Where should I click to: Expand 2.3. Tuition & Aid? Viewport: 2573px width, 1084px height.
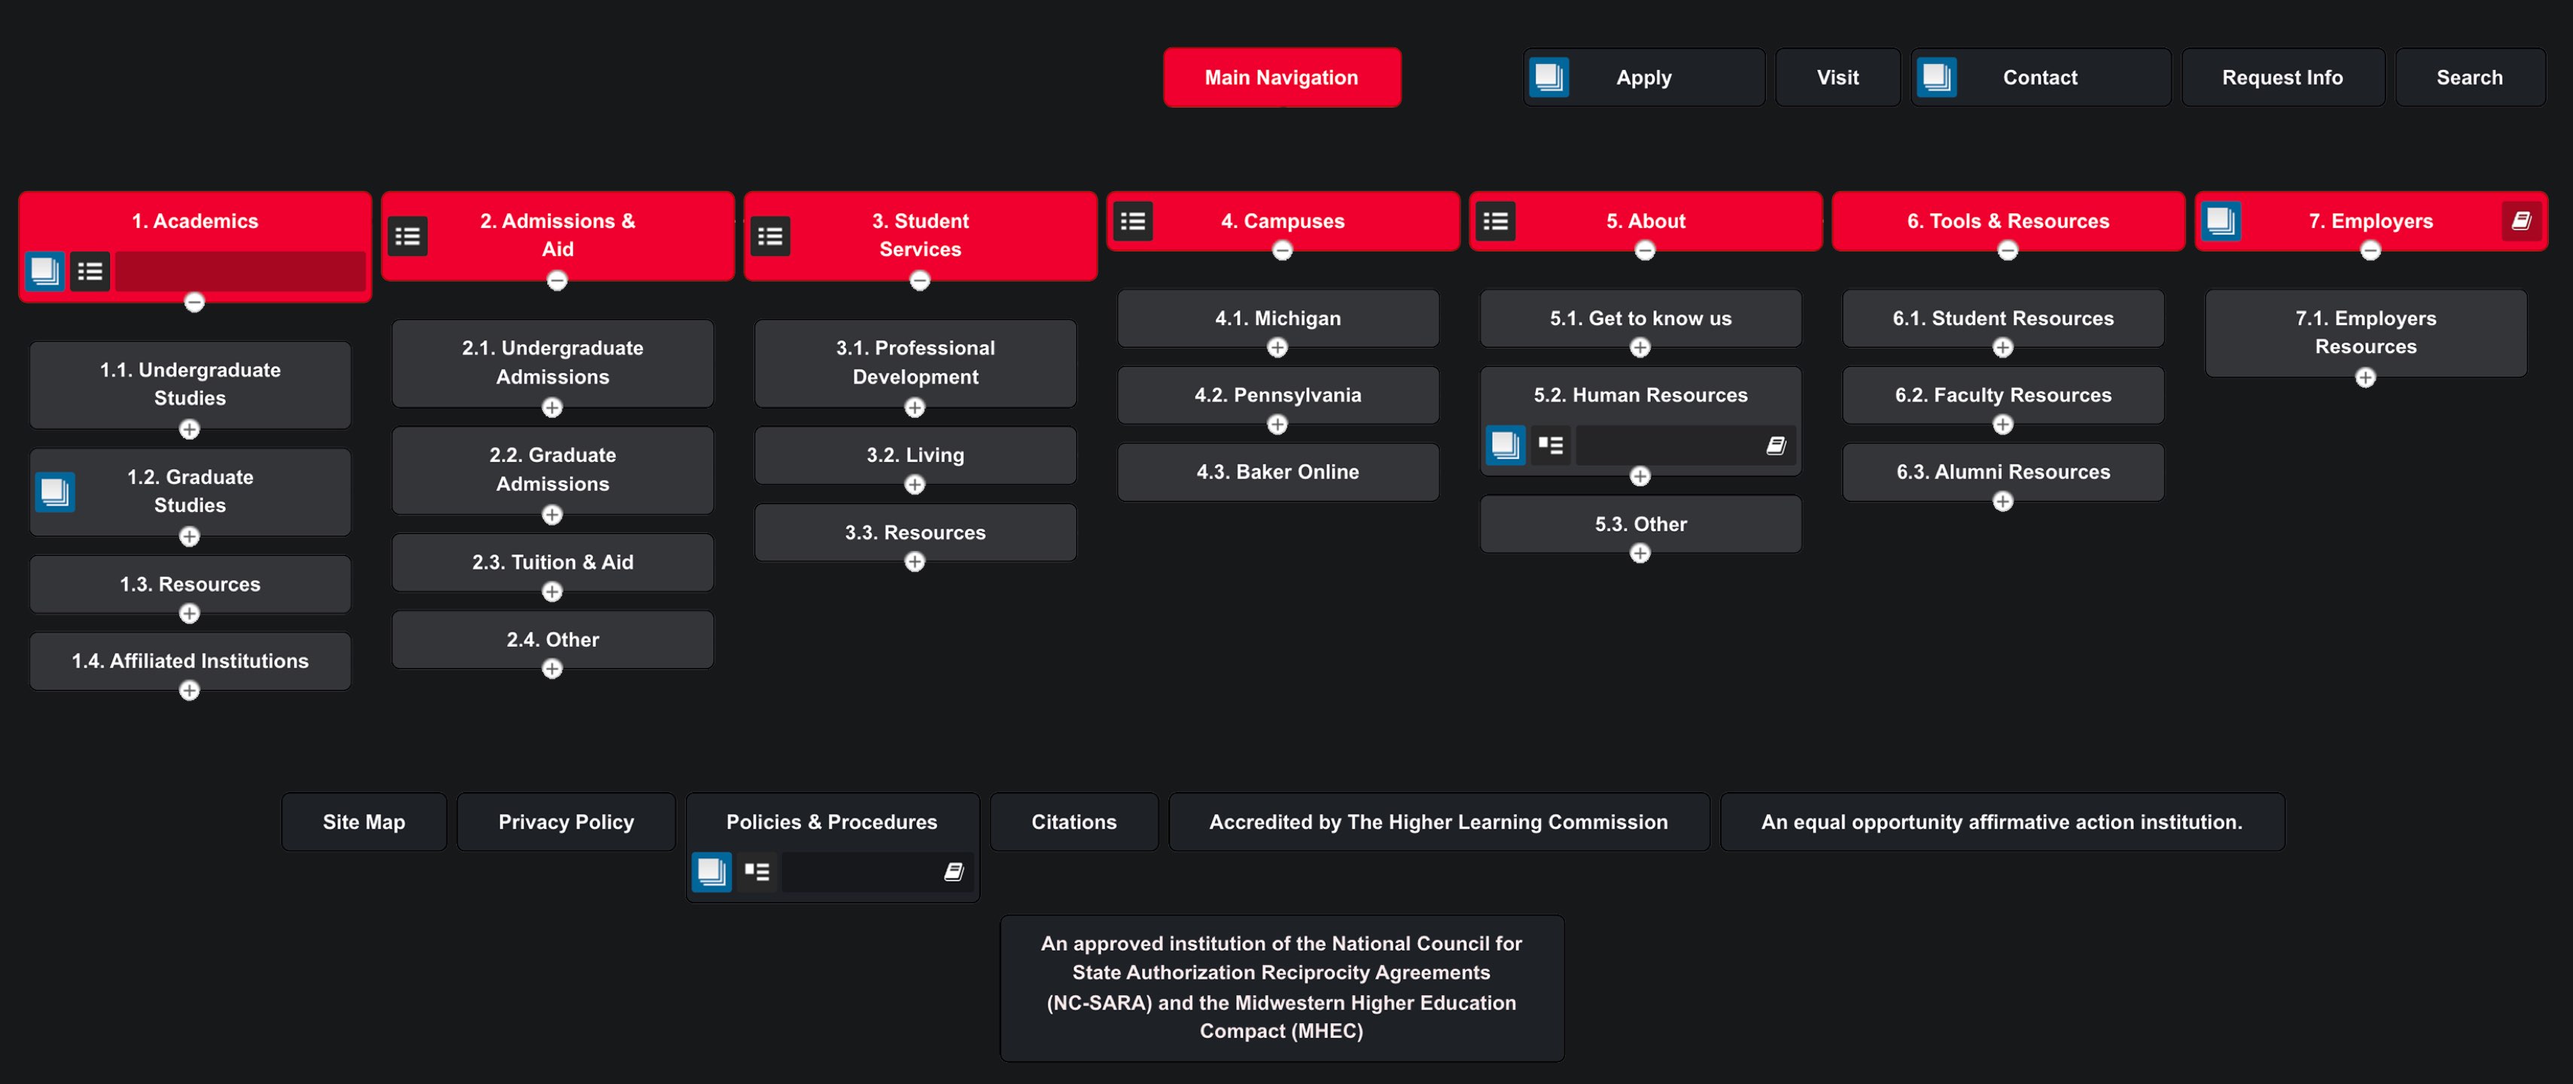553,592
